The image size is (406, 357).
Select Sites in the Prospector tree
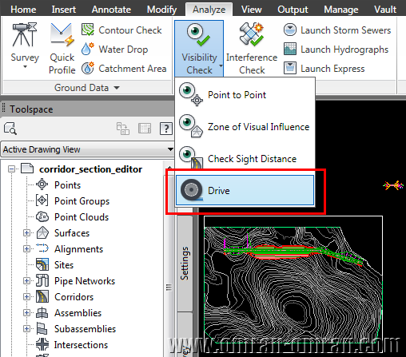[64, 265]
